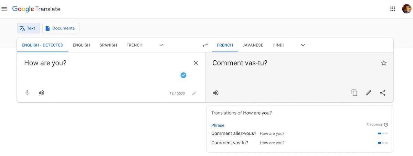
Task: Select the Text translation mode
Action: [x=28, y=28]
